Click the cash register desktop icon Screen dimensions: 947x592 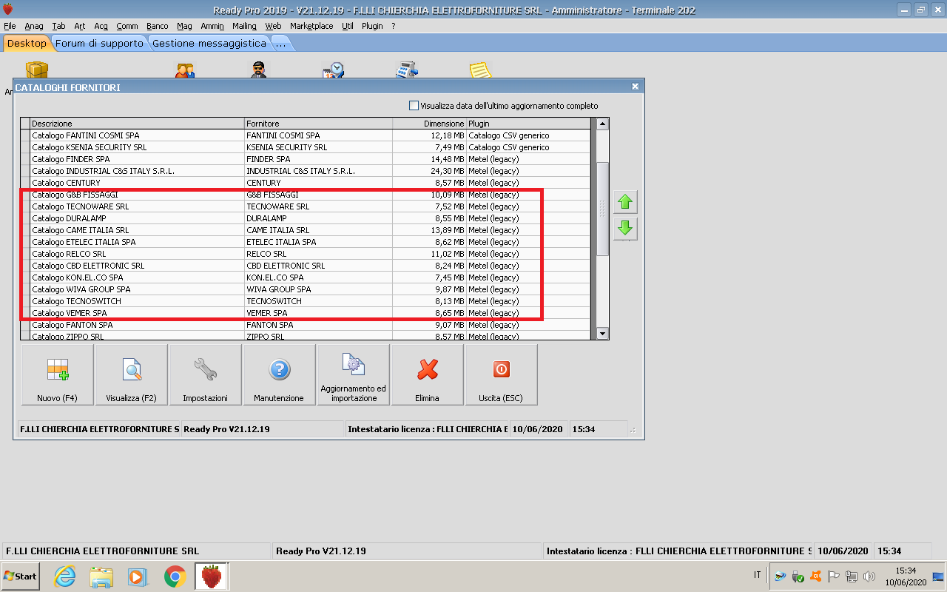point(407,70)
